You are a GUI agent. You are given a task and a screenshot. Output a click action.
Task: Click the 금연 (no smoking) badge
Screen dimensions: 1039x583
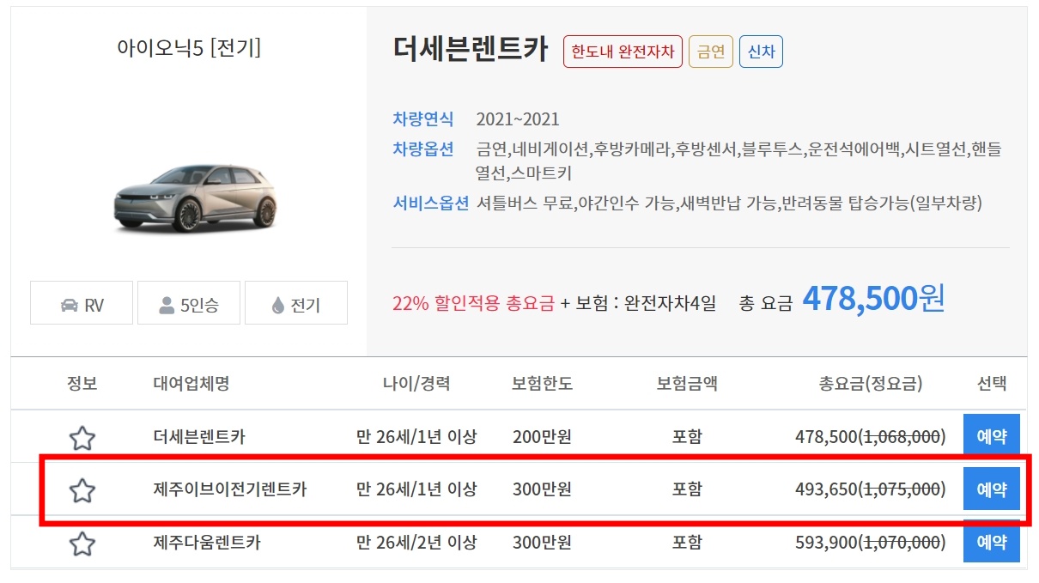point(710,52)
